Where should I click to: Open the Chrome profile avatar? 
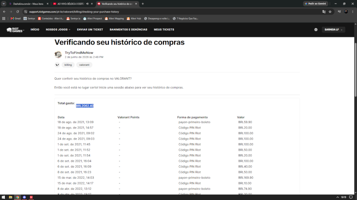click(346, 12)
